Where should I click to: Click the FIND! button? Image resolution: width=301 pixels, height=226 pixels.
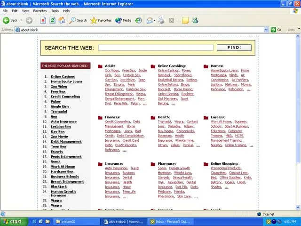(234, 48)
